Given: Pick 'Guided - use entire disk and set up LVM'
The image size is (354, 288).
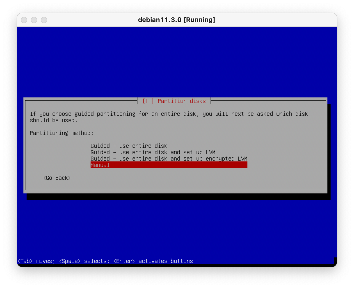Looking at the screenshot, I should tap(153, 152).
